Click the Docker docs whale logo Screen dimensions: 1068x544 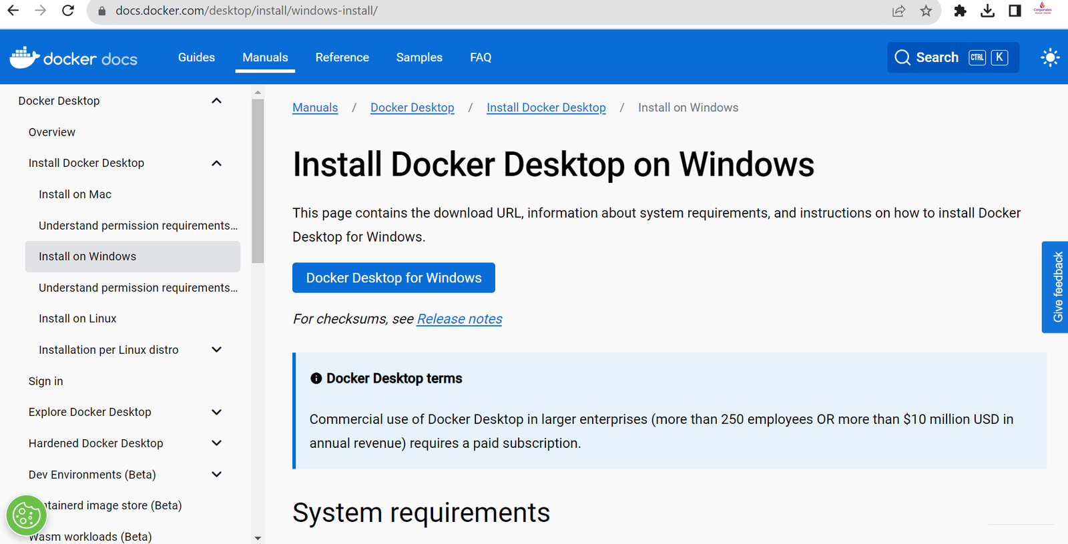pos(25,57)
